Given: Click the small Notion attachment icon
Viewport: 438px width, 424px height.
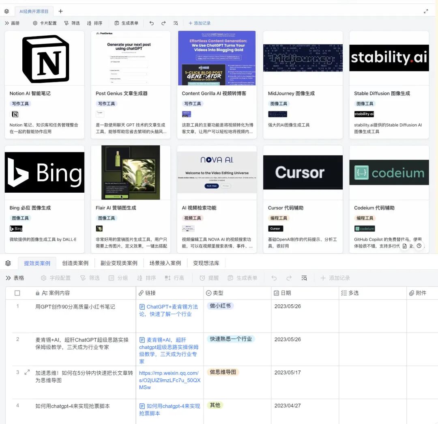Looking at the screenshot, I should 15,114.
